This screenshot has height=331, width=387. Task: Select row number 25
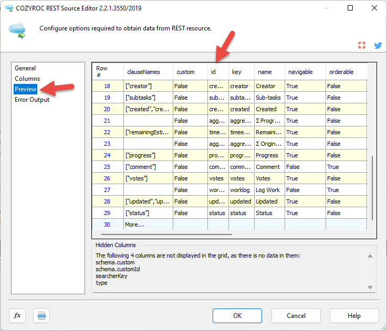coord(107,167)
